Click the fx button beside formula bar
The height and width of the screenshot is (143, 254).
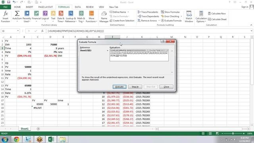coord(42,31)
